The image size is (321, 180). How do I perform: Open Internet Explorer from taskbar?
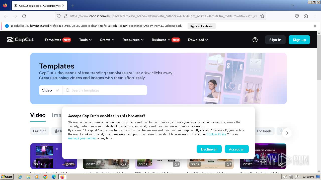coord(20,177)
